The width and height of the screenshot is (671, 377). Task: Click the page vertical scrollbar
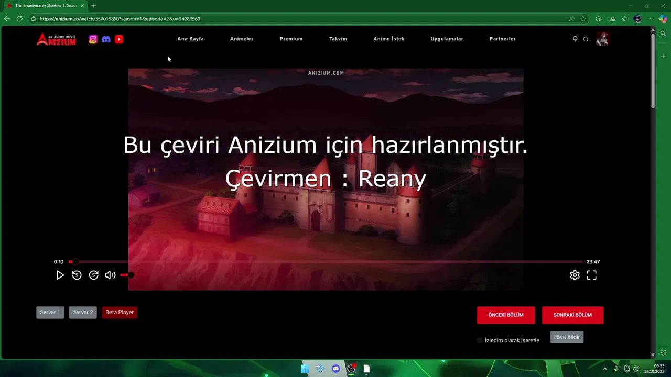click(653, 71)
